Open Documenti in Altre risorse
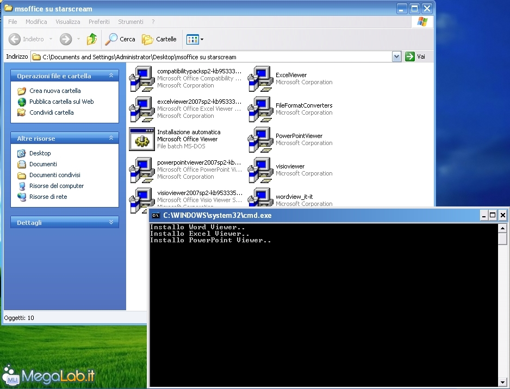This screenshot has width=510, height=389. click(x=43, y=164)
